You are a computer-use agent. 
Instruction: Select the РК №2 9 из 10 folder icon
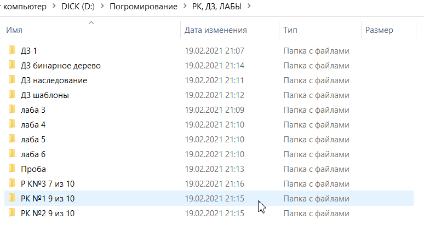[x=12, y=213]
